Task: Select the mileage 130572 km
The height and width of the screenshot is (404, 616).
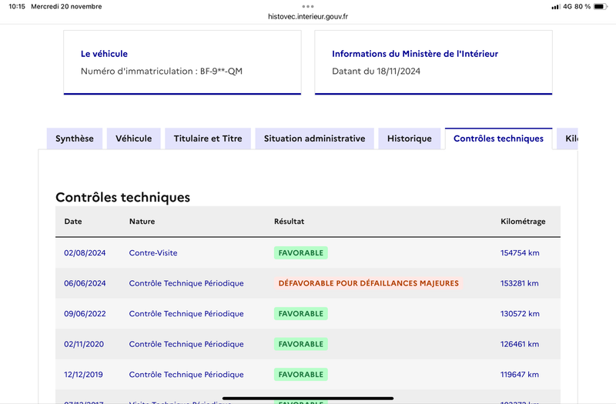Action: (520, 314)
